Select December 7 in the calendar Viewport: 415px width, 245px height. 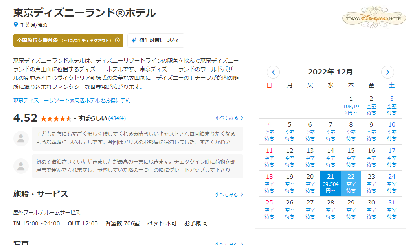[x=331, y=131]
